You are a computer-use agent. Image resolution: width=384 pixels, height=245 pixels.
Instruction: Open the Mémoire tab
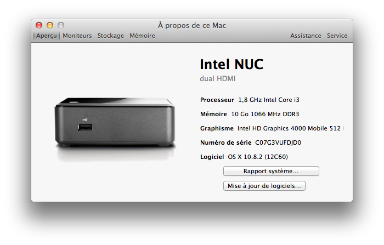point(142,36)
